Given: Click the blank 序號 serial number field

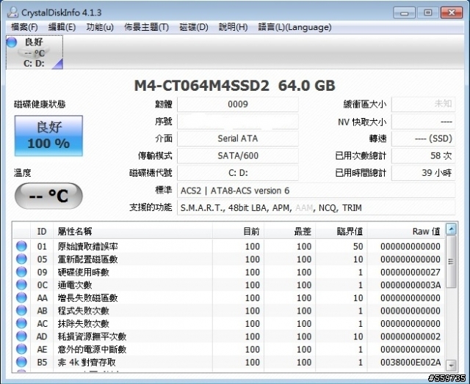Looking at the screenshot, I should (x=238, y=122).
